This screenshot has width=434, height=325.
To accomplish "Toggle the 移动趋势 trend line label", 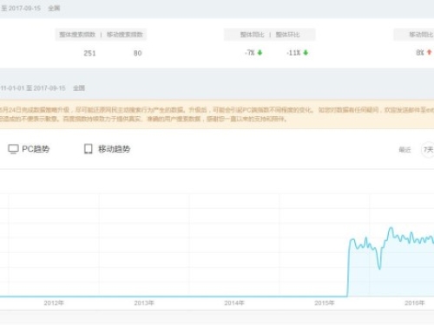I will tap(115, 149).
